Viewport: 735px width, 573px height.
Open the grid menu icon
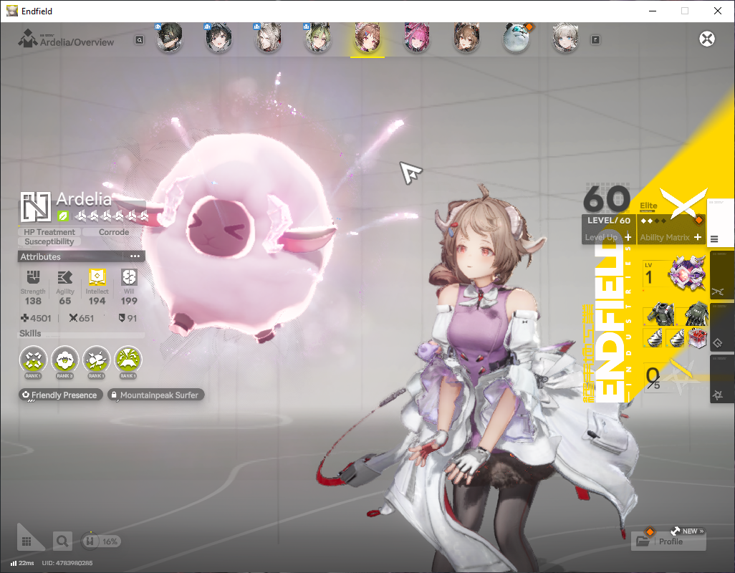point(27,541)
